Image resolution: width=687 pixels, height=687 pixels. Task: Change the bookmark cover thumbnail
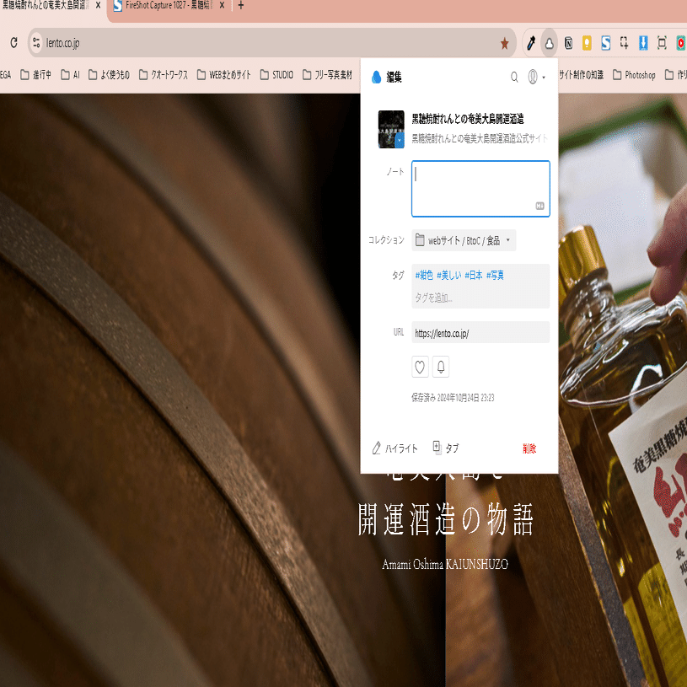pos(391,129)
